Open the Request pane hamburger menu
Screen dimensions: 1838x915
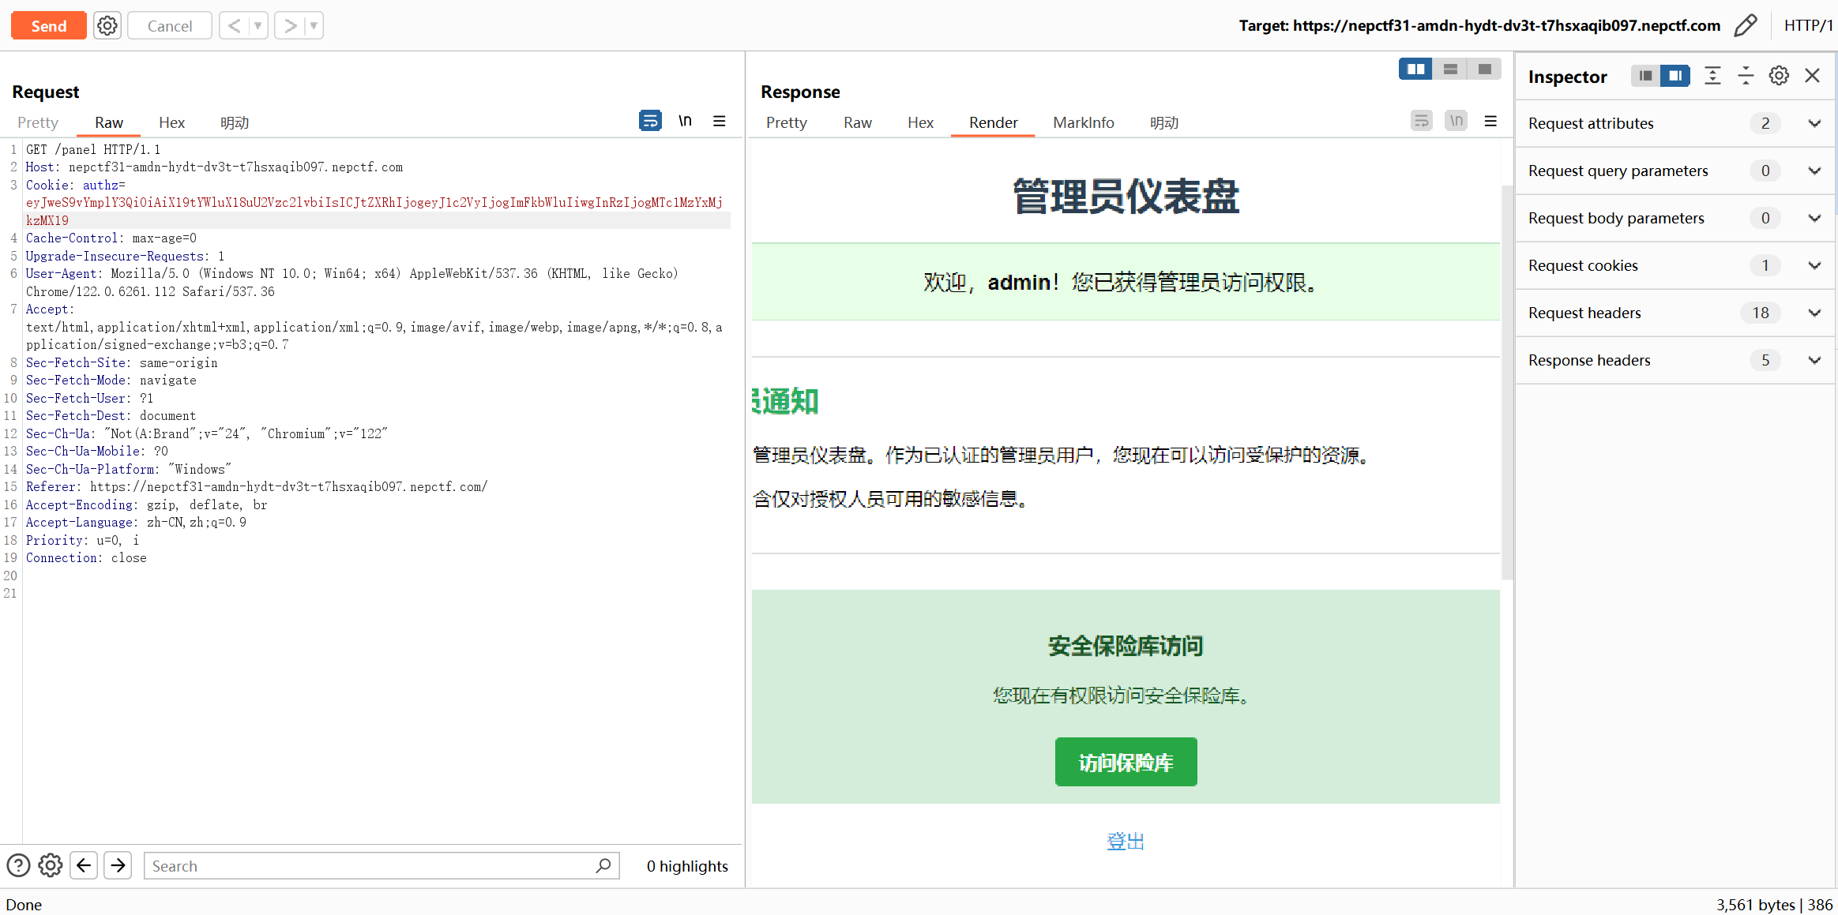(720, 121)
